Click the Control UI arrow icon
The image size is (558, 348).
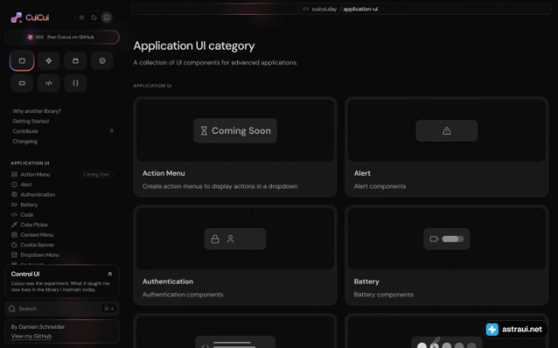[110, 274]
